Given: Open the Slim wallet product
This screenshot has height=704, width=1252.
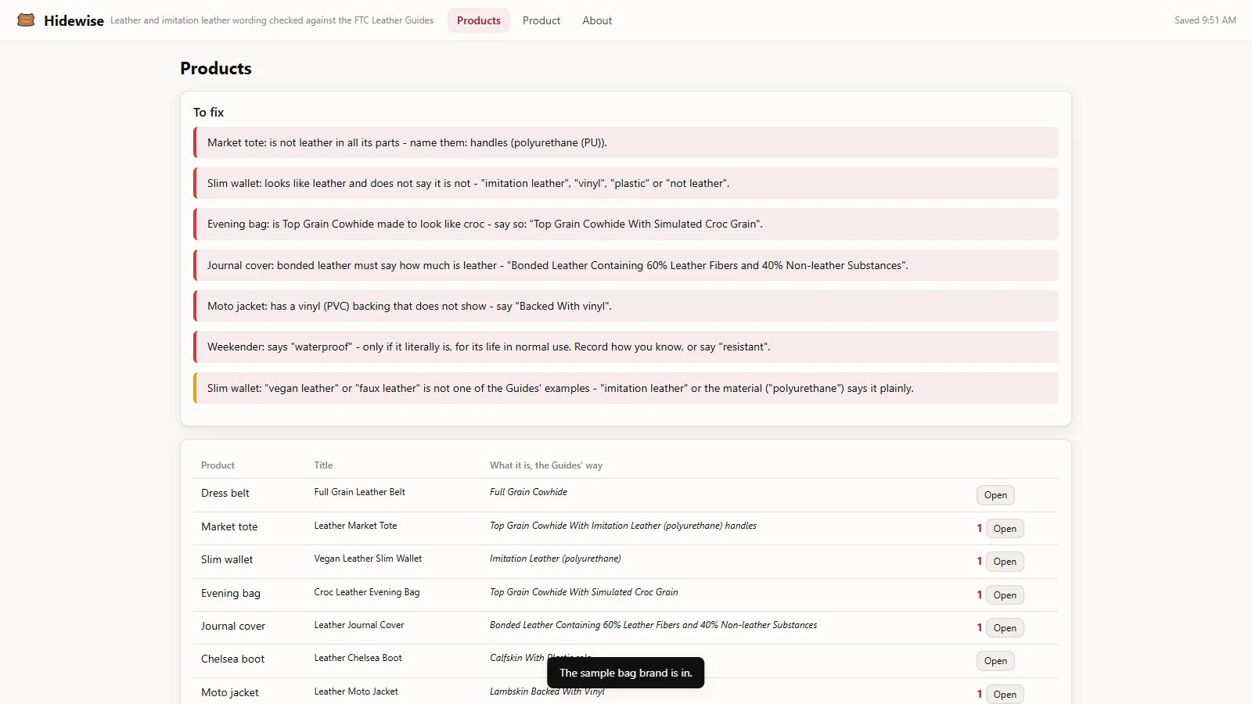Looking at the screenshot, I should [1005, 562].
